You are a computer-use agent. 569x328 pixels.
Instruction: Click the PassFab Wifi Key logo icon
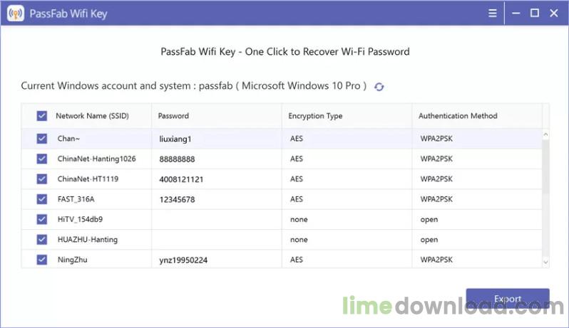pos(13,14)
